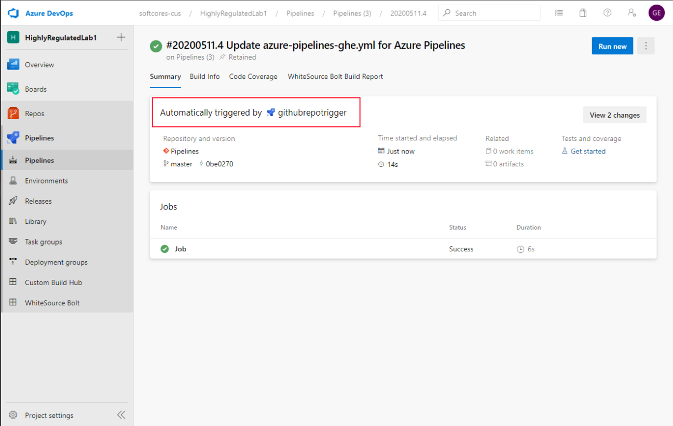Select the Pipelines sub-item in the sidebar
This screenshot has width=673, height=426.
point(66,160)
